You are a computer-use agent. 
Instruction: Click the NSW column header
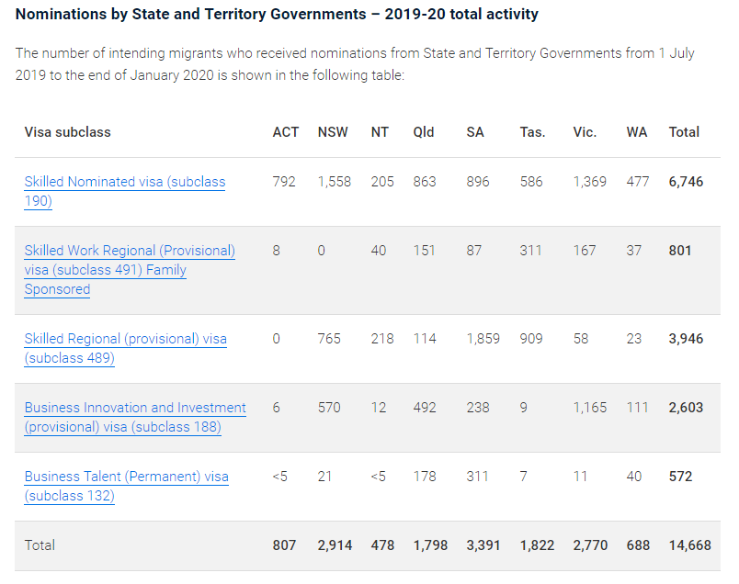coord(333,132)
